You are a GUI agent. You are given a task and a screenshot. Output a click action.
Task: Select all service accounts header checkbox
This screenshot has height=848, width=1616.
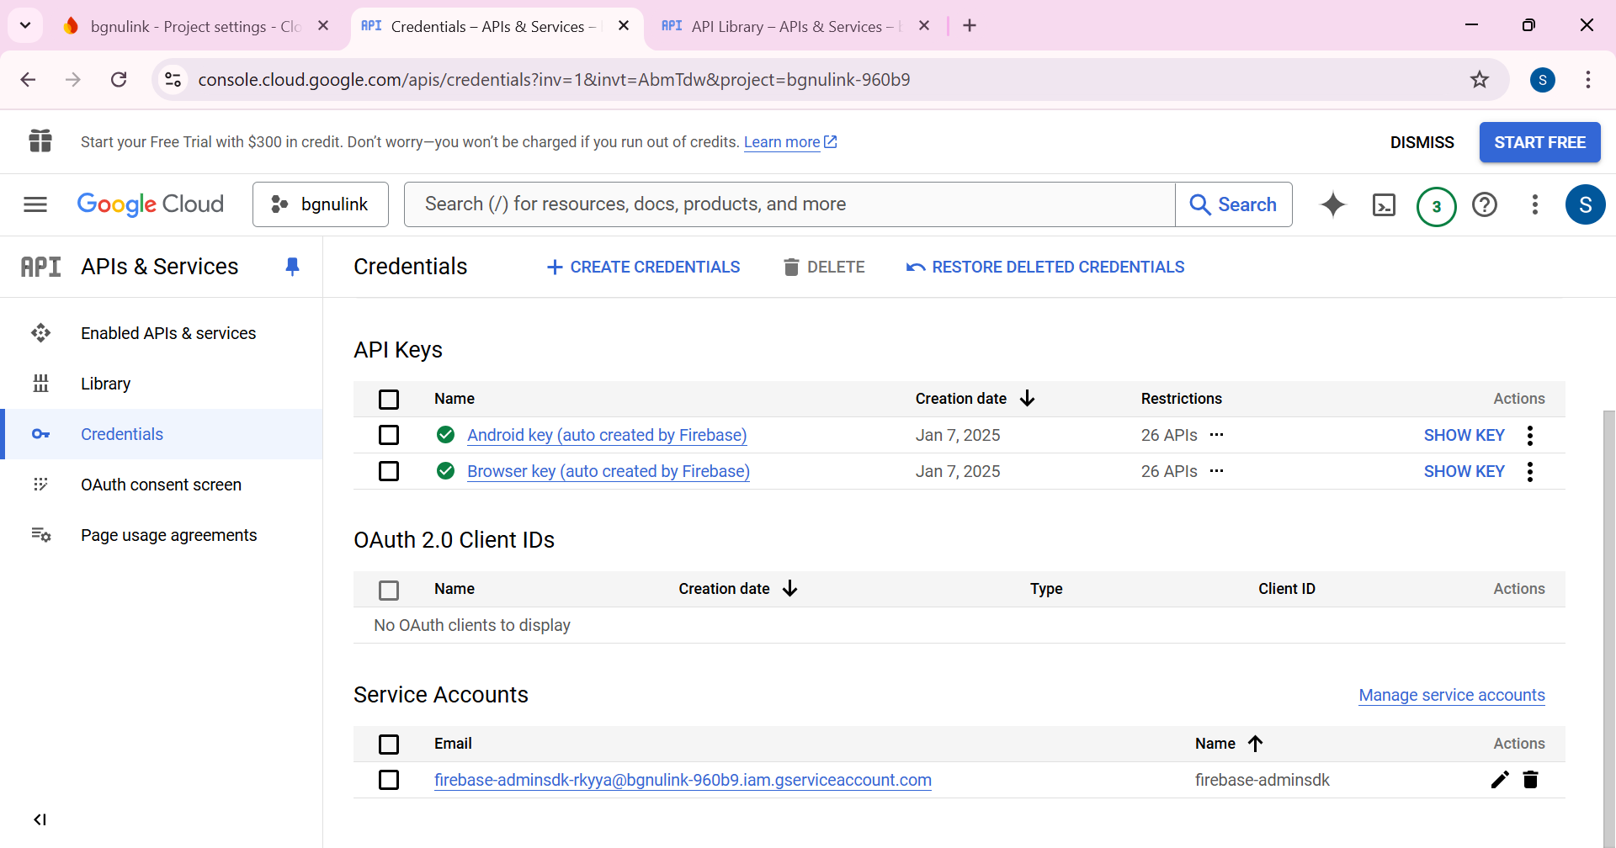(x=389, y=744)
